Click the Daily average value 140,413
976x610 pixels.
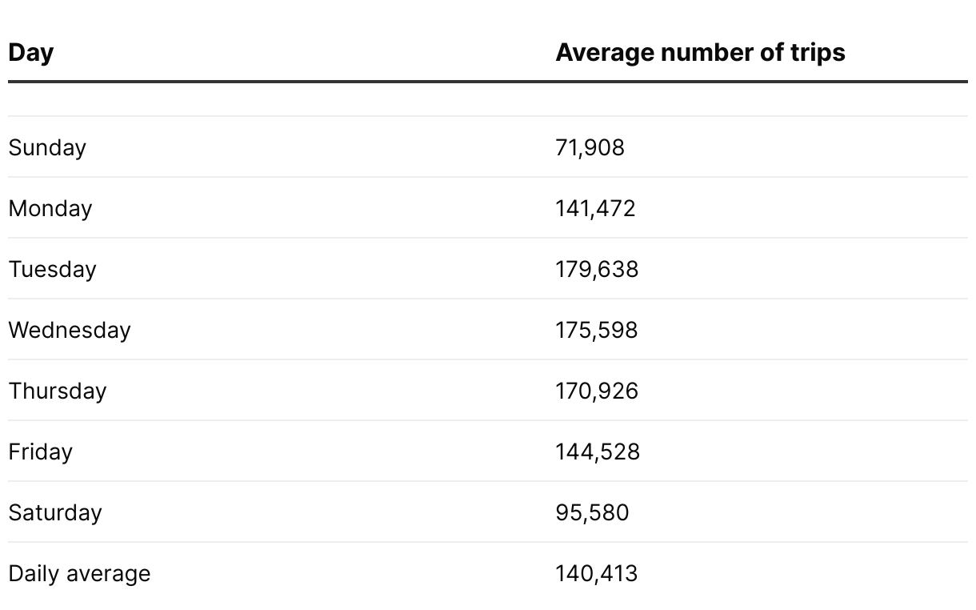pyautogui.click(x=597, y=574)
